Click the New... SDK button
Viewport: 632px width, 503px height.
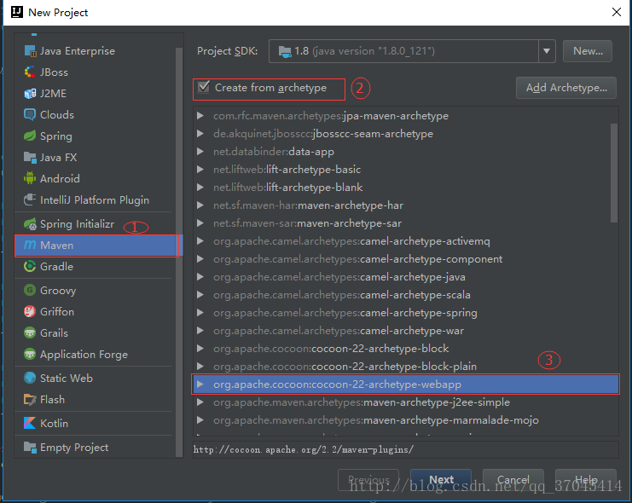tap(588, 51)
